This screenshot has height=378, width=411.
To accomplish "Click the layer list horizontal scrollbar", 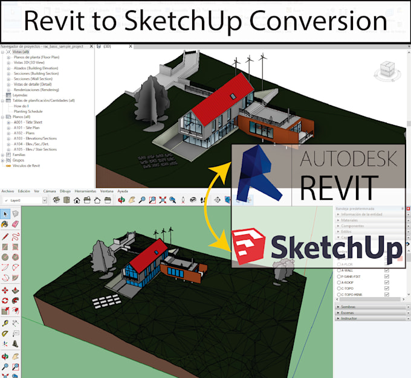I will point(371,299).
